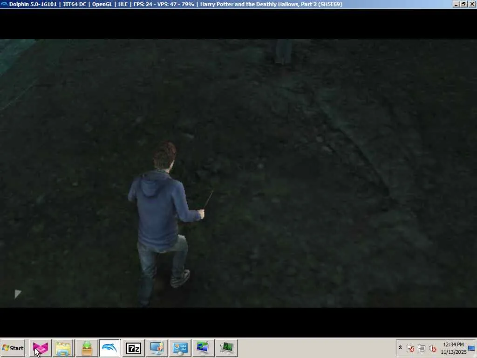
Task: Open the clock showing 12:34 PM
Action: (453, 348)
